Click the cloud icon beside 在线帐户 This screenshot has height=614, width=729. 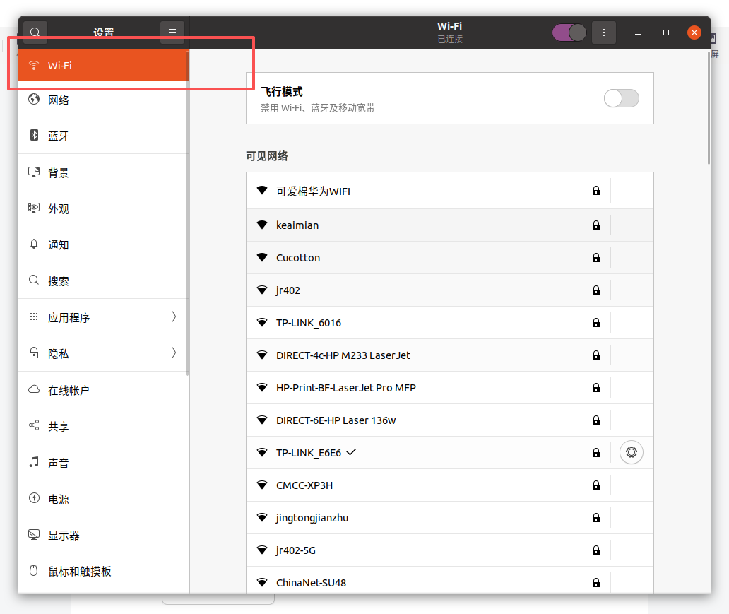click(x=34, y=389)
